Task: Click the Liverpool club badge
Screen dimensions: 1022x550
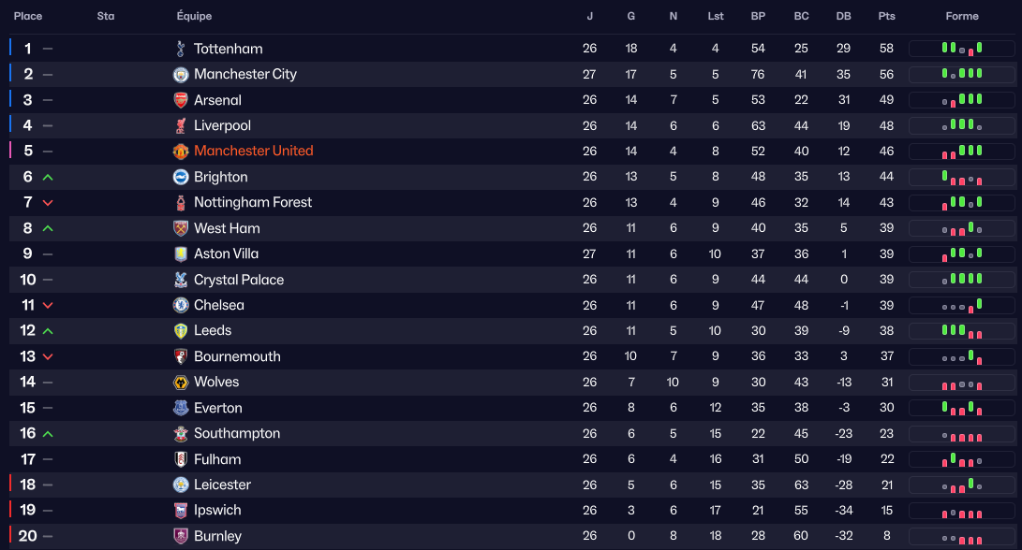Action: [x=181, y=125]
